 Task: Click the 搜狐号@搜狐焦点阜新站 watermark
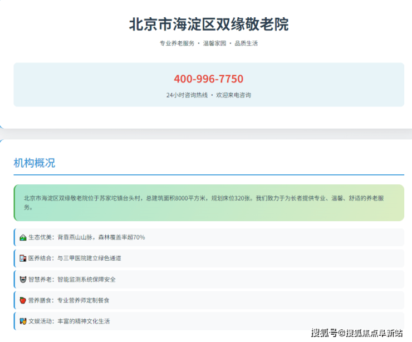356,333
